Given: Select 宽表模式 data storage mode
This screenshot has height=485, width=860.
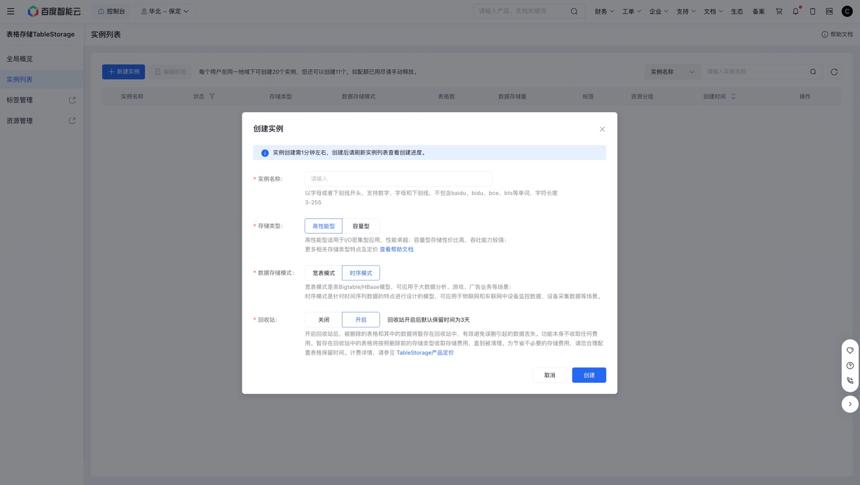Looking at the screenshot, I should click(323, 273).
